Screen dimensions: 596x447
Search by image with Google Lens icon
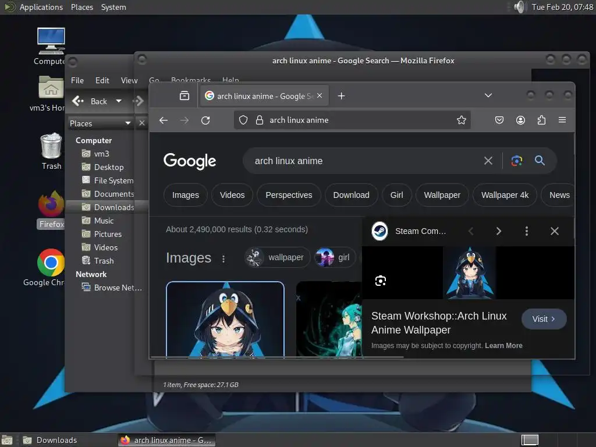pyautogui.click(x=517, y=161)
